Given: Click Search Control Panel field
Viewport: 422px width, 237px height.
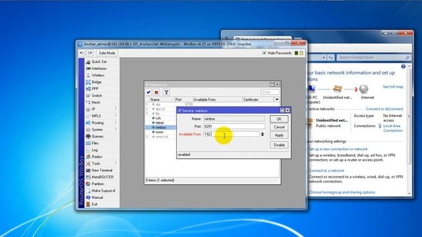Looking at the screenshot, I should 373,57.
